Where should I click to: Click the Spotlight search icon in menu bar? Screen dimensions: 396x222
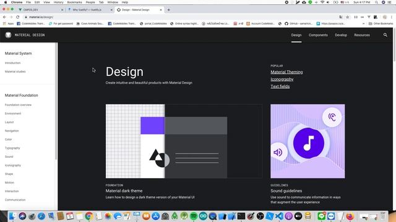[377, 2]
